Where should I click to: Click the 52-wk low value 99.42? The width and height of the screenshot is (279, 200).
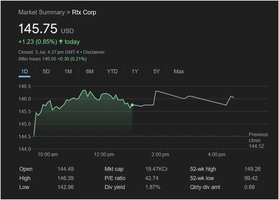click(251, 178)
